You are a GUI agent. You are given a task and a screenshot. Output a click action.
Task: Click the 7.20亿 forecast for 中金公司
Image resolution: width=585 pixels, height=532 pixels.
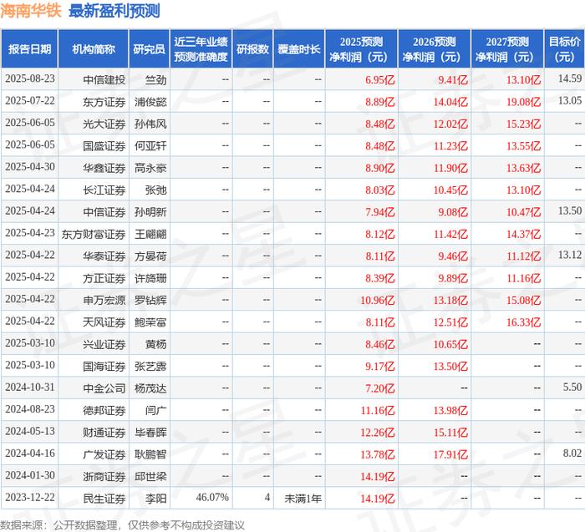click(379, 388)
